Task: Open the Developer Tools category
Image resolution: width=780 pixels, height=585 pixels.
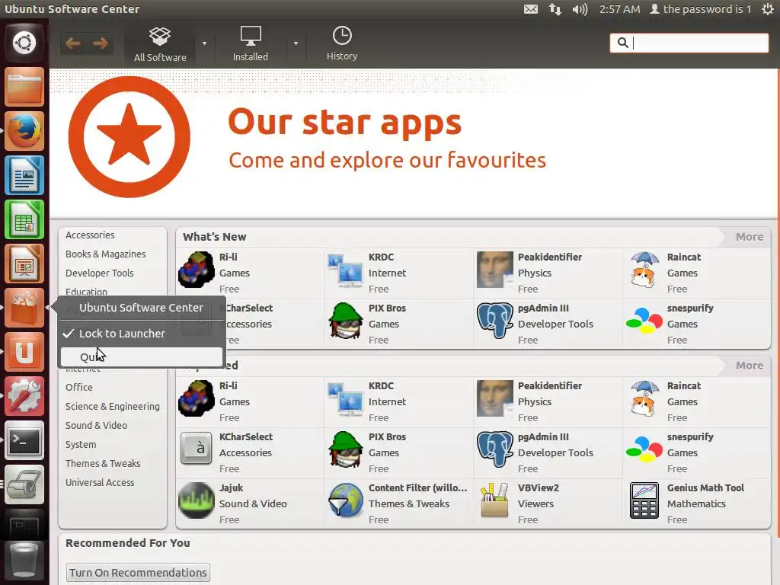Action: point(100,273)
